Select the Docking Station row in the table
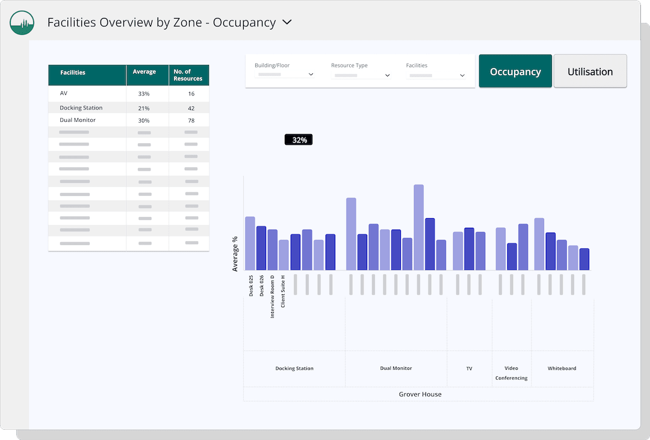The height and width of the screenshot is (440, 650). [87, 107]
